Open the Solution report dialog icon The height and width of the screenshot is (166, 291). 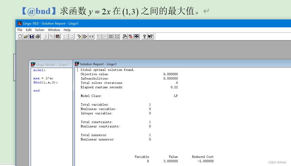pos(105,37)
